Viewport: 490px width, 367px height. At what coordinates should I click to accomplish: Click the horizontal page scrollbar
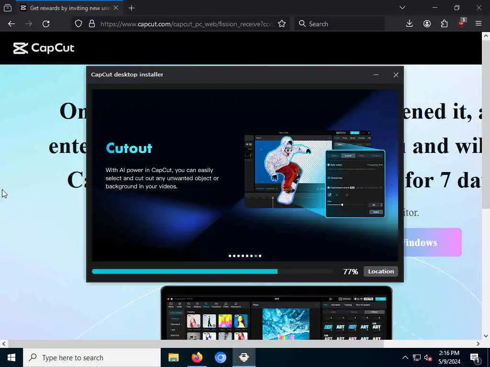196,344
